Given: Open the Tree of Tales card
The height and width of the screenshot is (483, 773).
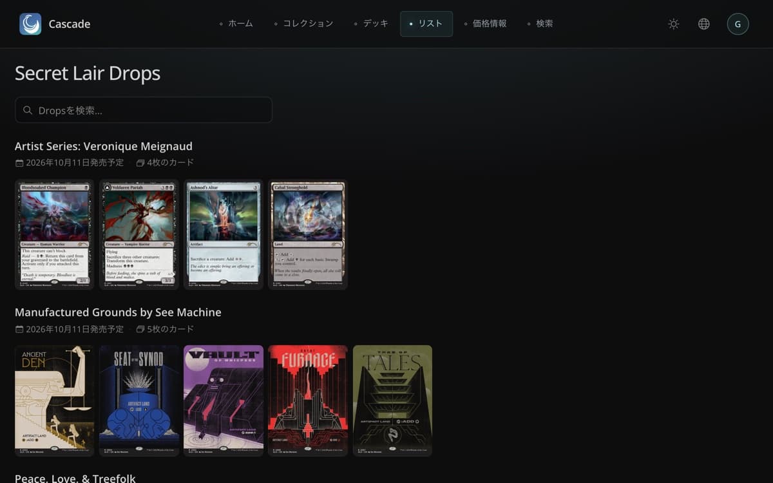Looking at the screenshot, I should [392, 401].
